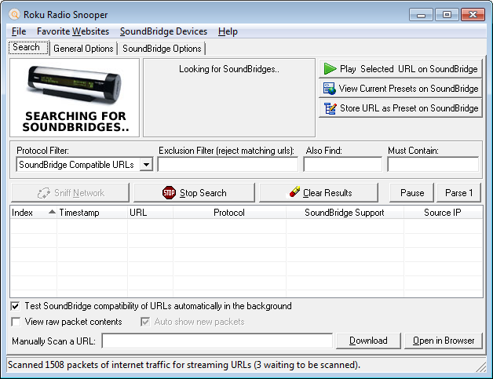
Task: Click the Exclusion Filter text field
Action: click(228, 164)
